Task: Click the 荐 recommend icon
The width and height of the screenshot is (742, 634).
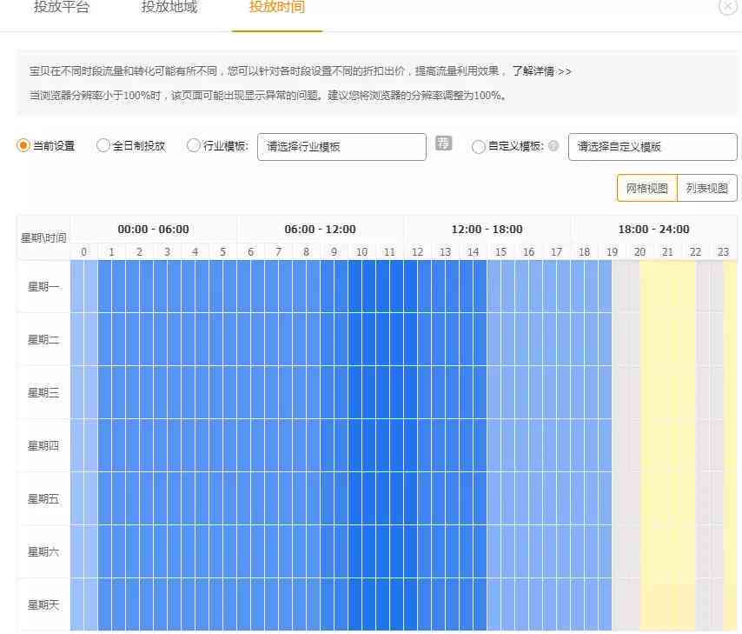Action: coord(443,143)
